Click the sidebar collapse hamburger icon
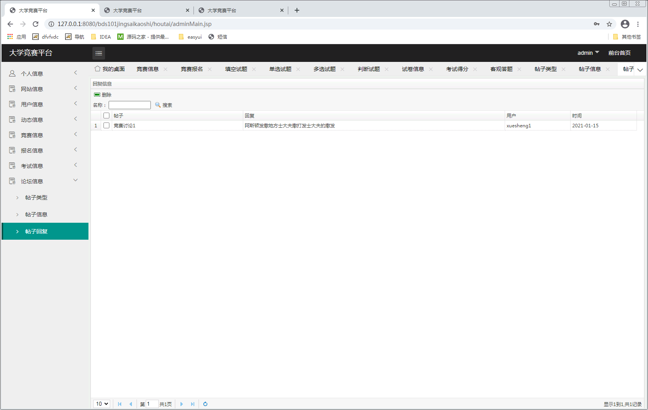The width and height of the screenshot is (648, 410). pos(99,53)
